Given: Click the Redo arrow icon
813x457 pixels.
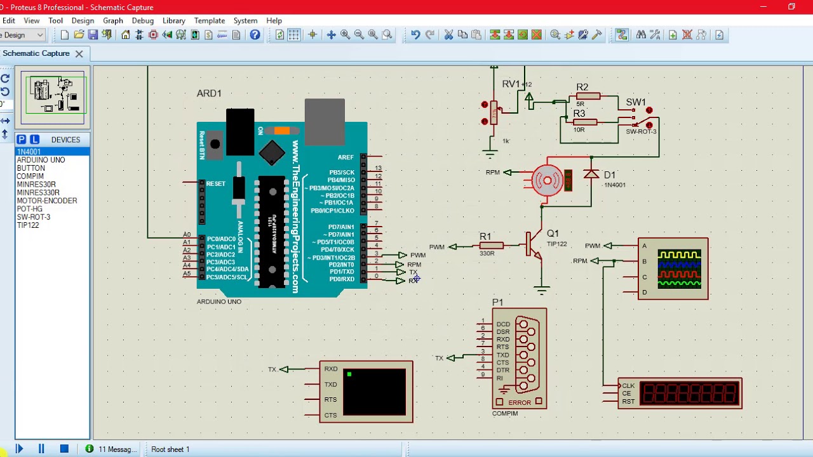Looking at the screenshot, I should click(429, 35).
